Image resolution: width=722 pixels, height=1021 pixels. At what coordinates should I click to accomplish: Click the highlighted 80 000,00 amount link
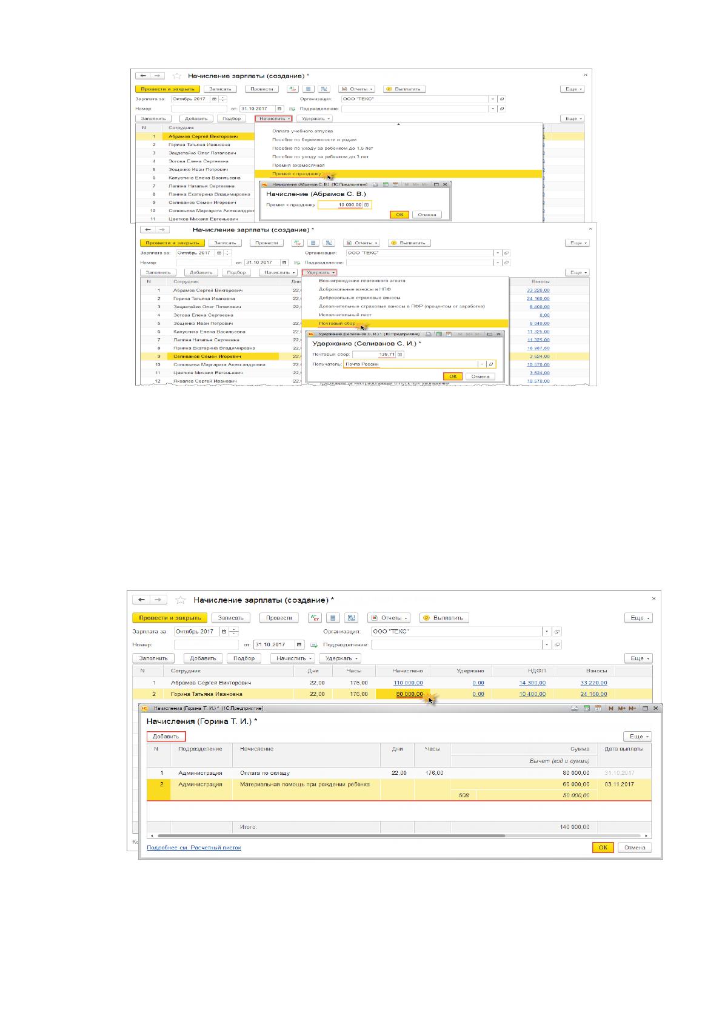410,694
